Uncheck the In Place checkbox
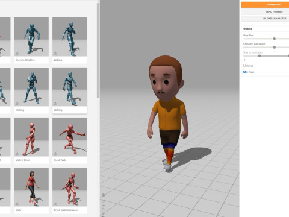The image size is (289, 217). 244,72
